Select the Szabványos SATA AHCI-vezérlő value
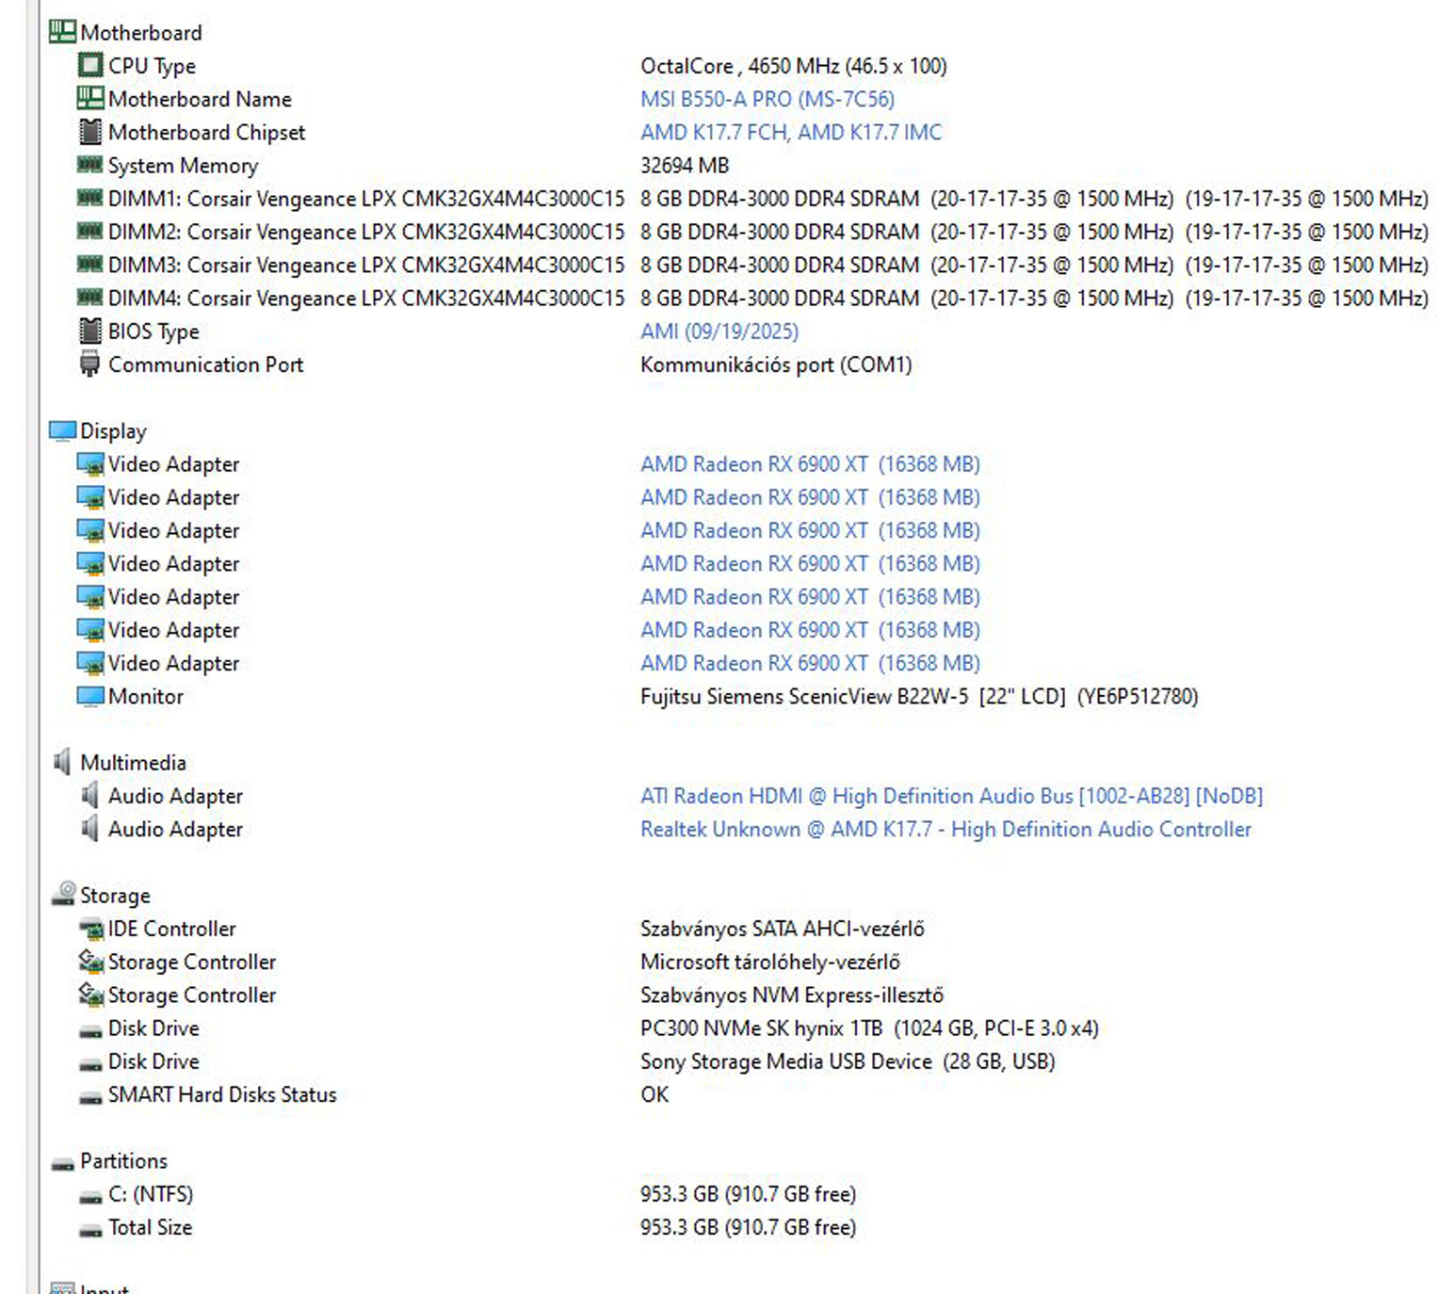1438x1294 pixels. coord(783,929)
